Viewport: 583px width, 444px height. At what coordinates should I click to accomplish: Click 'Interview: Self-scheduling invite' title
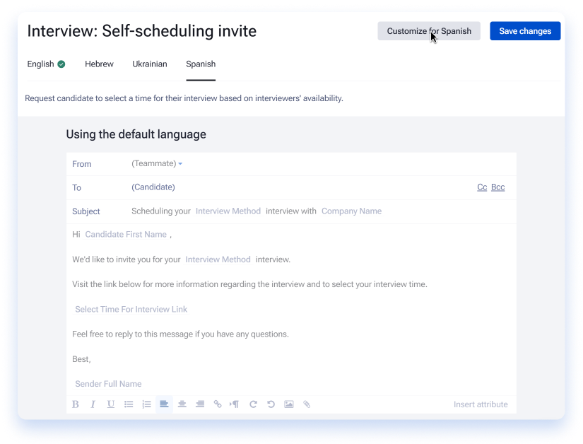click(141, 31)
